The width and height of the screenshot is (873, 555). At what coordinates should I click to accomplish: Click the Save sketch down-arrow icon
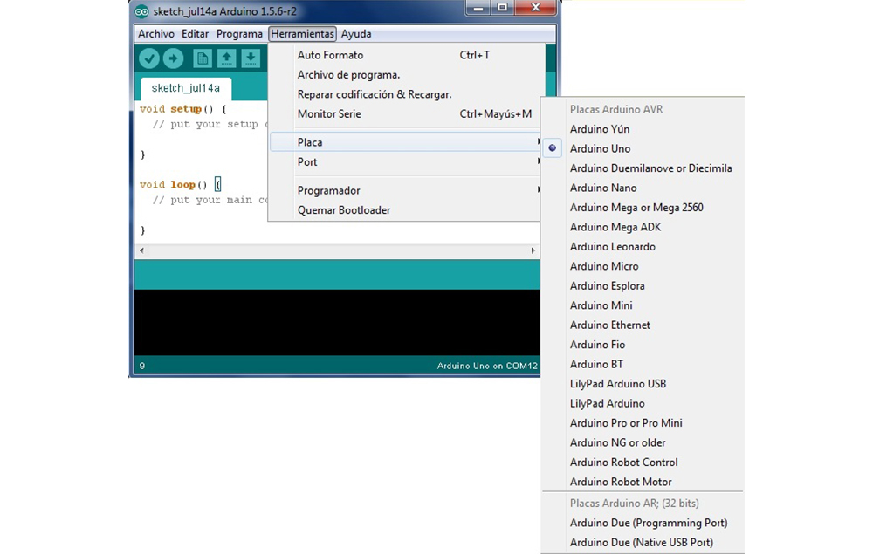point(251,58)
